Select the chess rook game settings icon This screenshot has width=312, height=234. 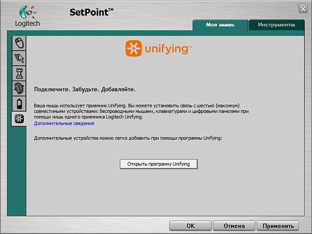pos(19,73)
